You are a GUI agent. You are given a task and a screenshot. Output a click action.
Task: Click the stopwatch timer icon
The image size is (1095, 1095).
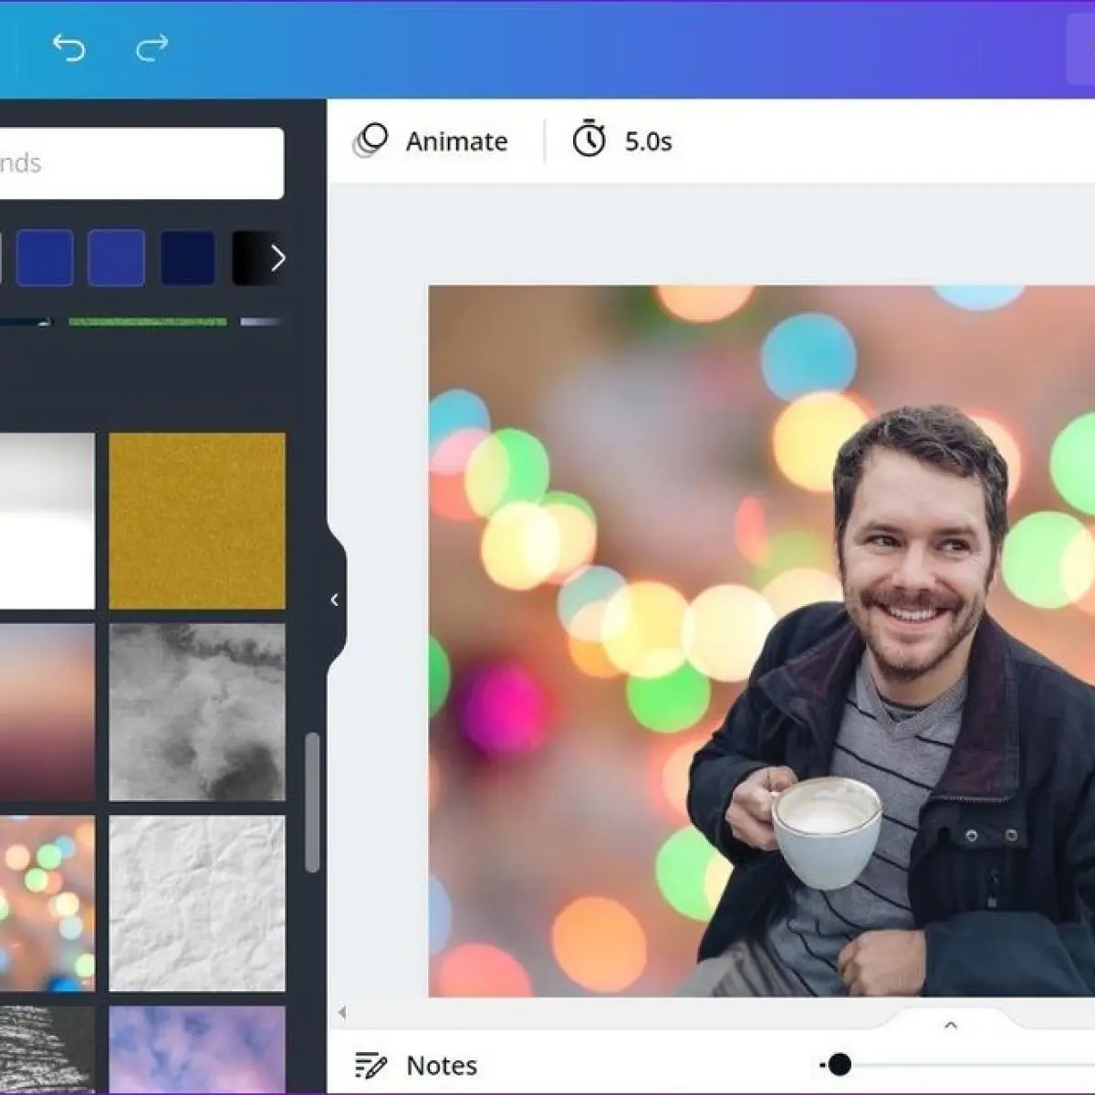pos(589,139)
